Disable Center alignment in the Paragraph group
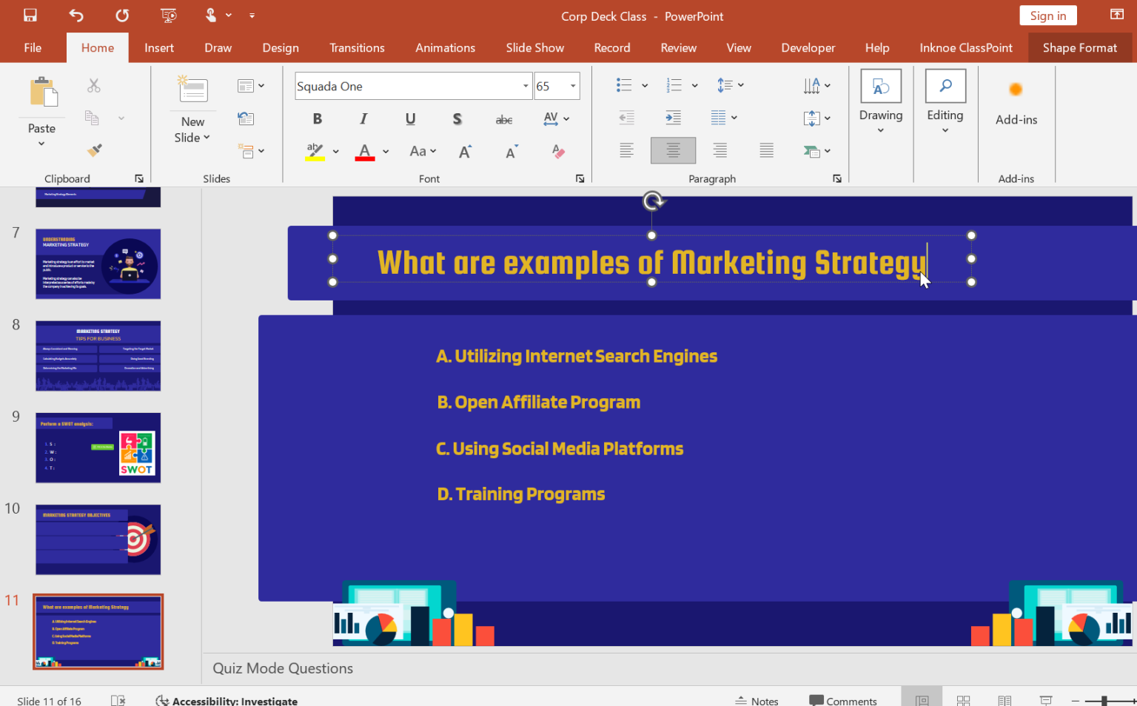The image size is (1137, 706). pyautogui.click(x=673, y=150)
